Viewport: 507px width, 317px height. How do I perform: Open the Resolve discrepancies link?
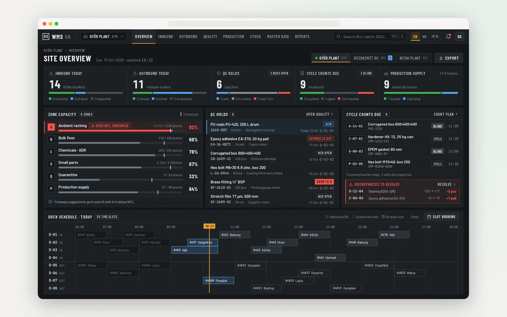(446, 184)
